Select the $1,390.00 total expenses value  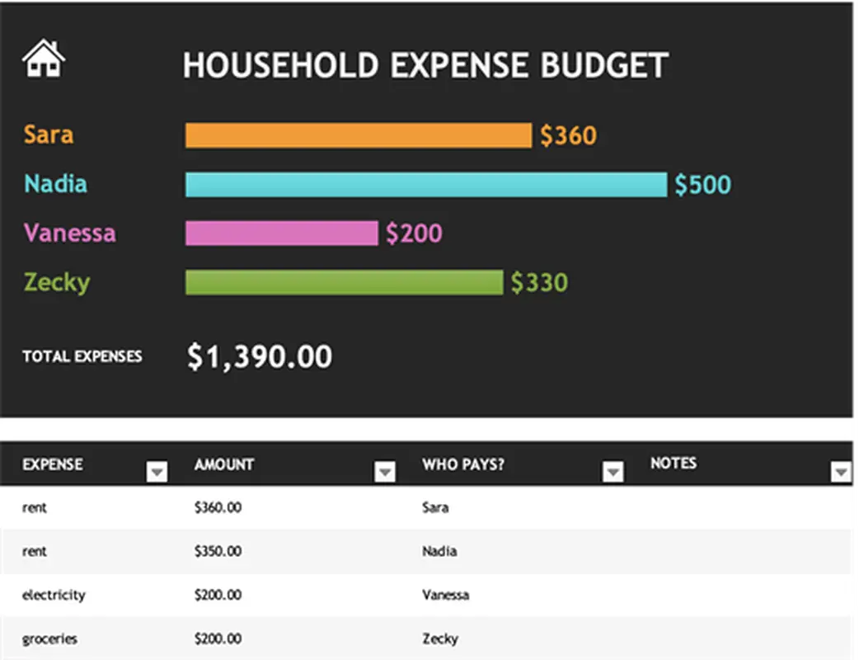click(x=260, y=356)
